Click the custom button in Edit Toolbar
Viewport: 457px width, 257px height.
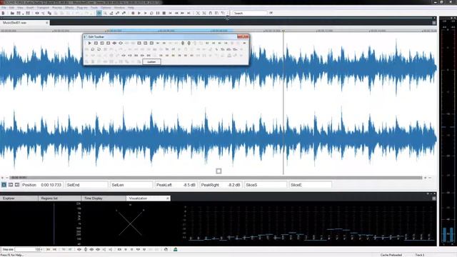(151, 62)
